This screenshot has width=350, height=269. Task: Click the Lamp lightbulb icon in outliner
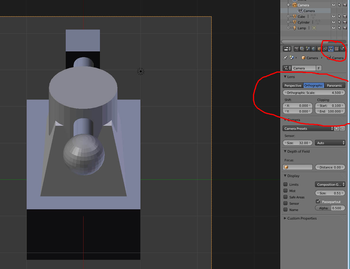[294, 28]
